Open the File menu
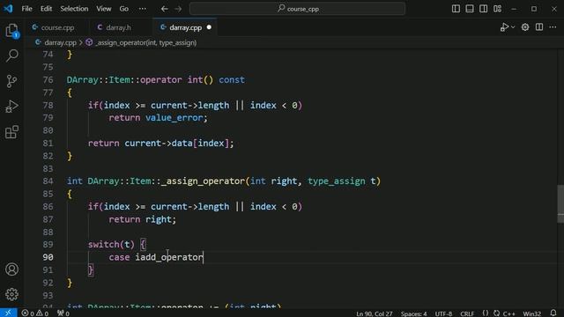The height and width of the screenshot is (317, 564). 26,9
